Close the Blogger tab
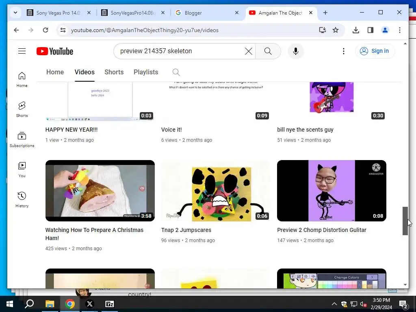The image size is (416, 312). pyautogui.click(x=237, y=13)
